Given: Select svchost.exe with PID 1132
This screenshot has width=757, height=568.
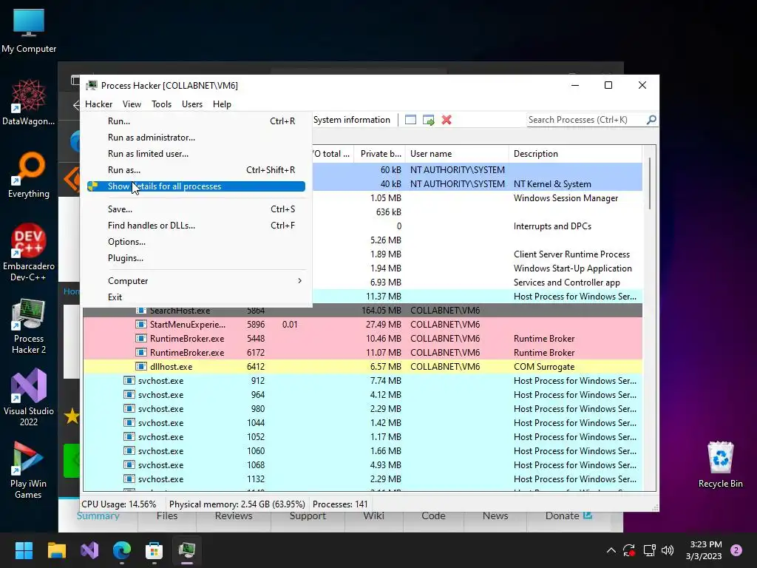Looking at the screenshot, I should coord(362,479).
